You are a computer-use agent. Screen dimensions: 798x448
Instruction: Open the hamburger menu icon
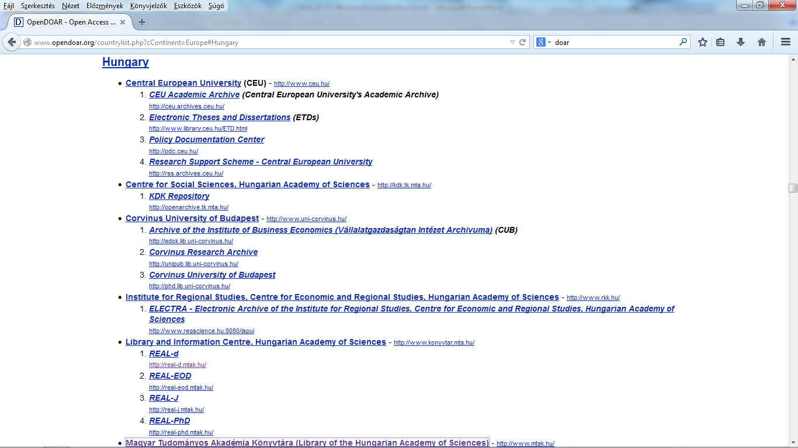[786, 42]
